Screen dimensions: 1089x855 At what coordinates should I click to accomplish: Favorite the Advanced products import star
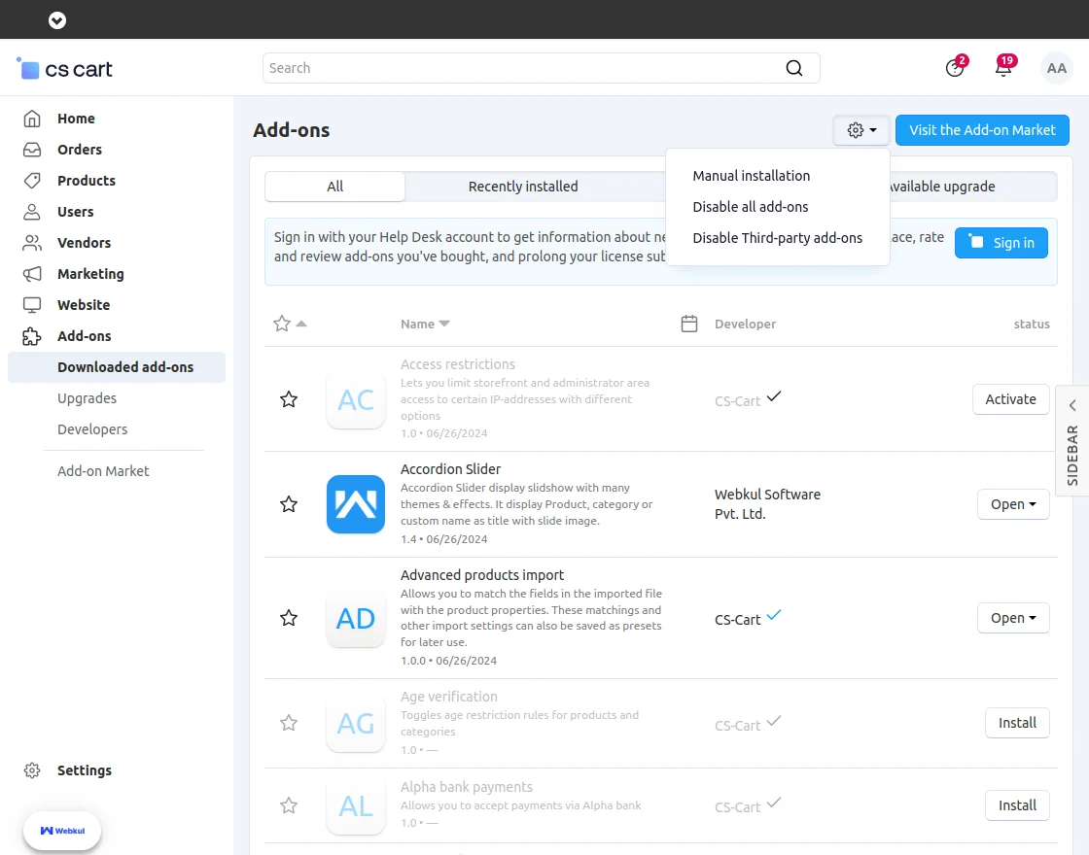click(289, 618)
